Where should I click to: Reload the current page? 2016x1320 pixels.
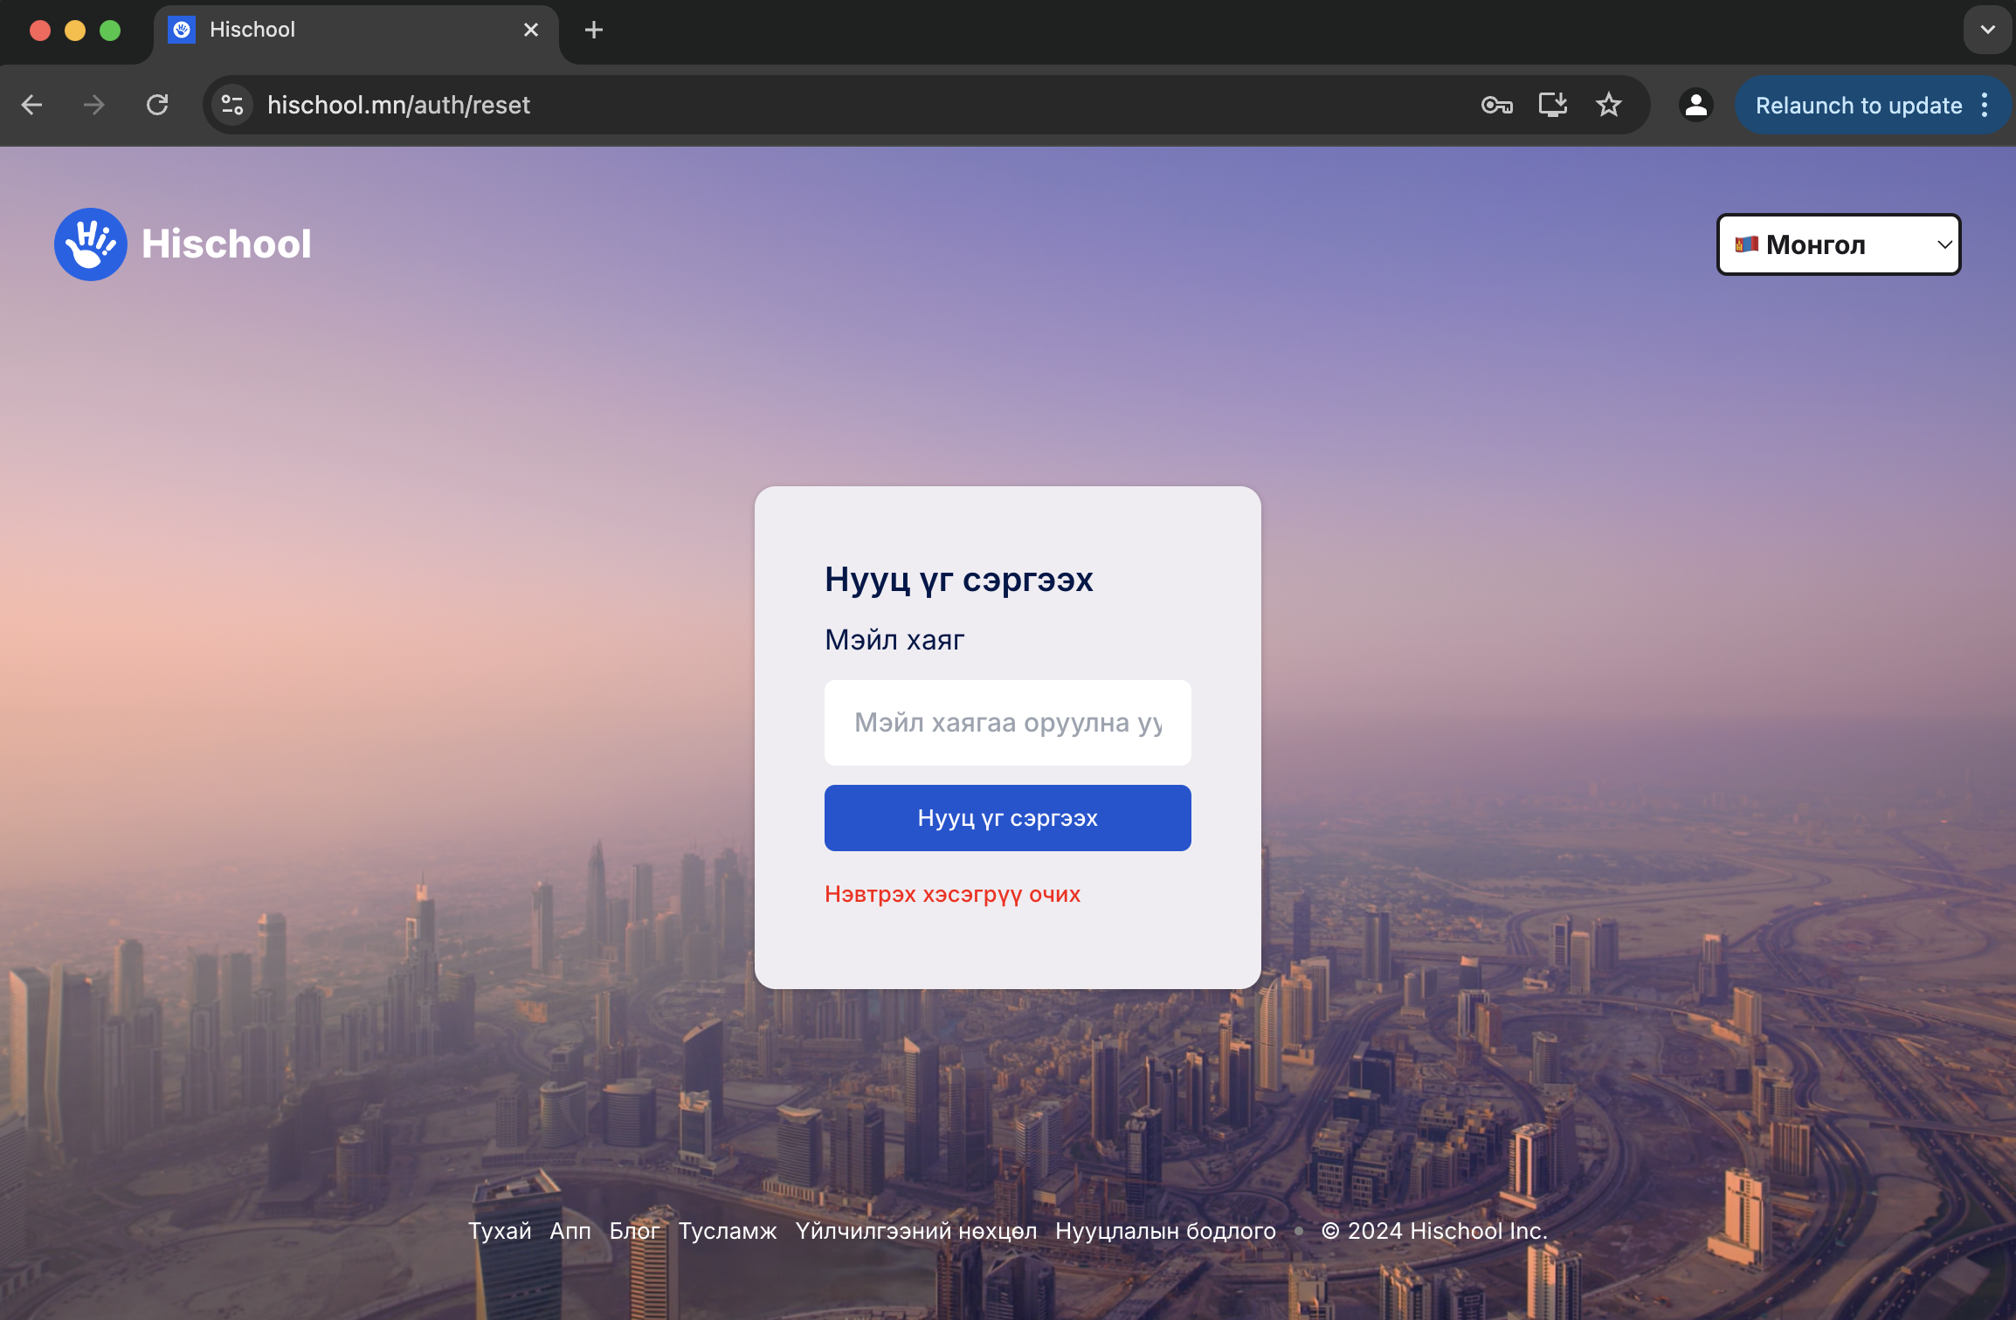point(157,105)
